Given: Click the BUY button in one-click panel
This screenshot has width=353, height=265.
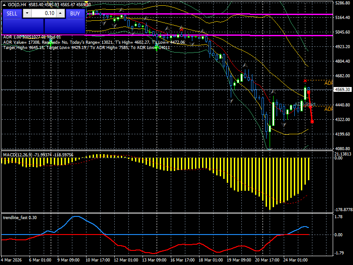Looking at the screenshot, I should pyautogui.click(x=75, y=14).
